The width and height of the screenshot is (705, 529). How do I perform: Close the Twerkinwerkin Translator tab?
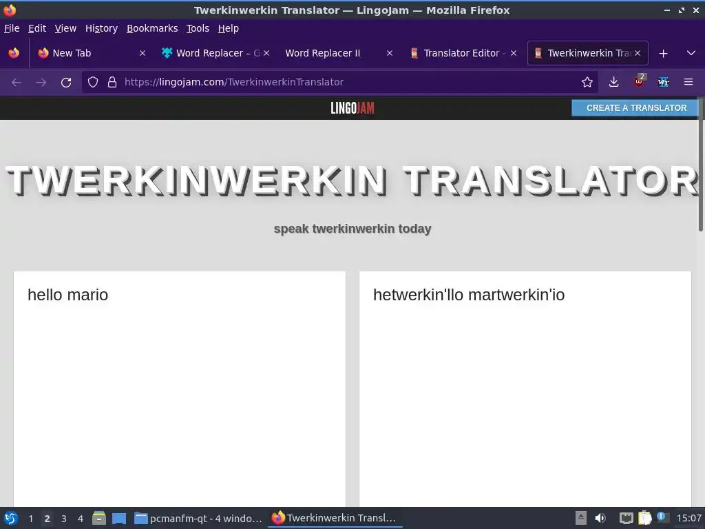point(637,53)
